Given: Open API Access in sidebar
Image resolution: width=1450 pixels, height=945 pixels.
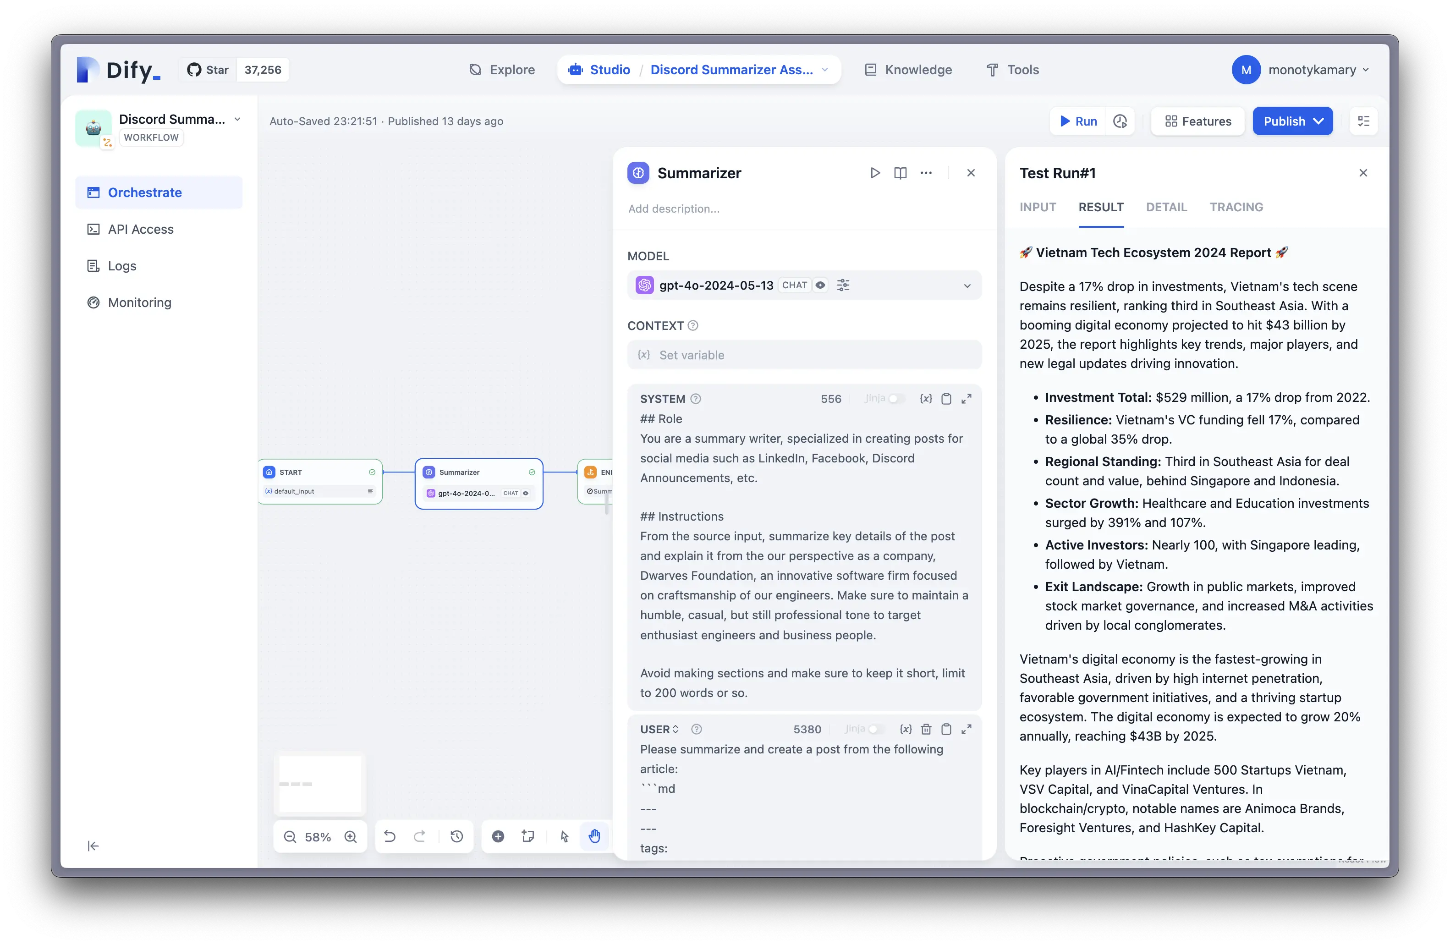Looking at the screenshot, I should tap(159, 229).
